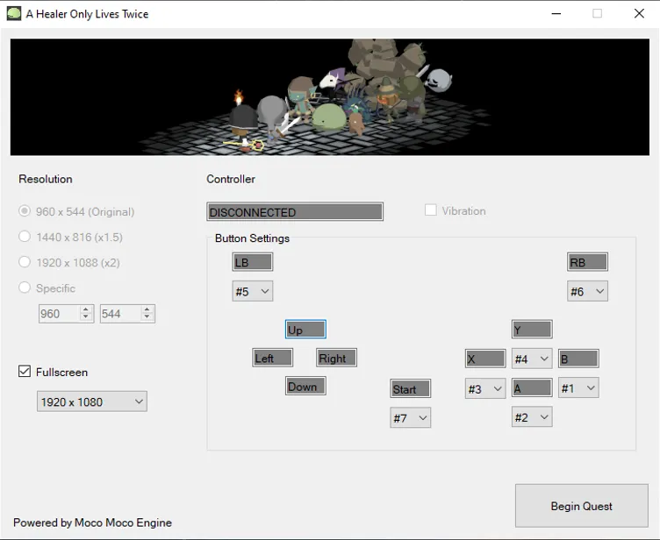This screenshot has height=540, width=660.
Task: Expand the #1 dropdown below B
Action: (x=578, y=387)
